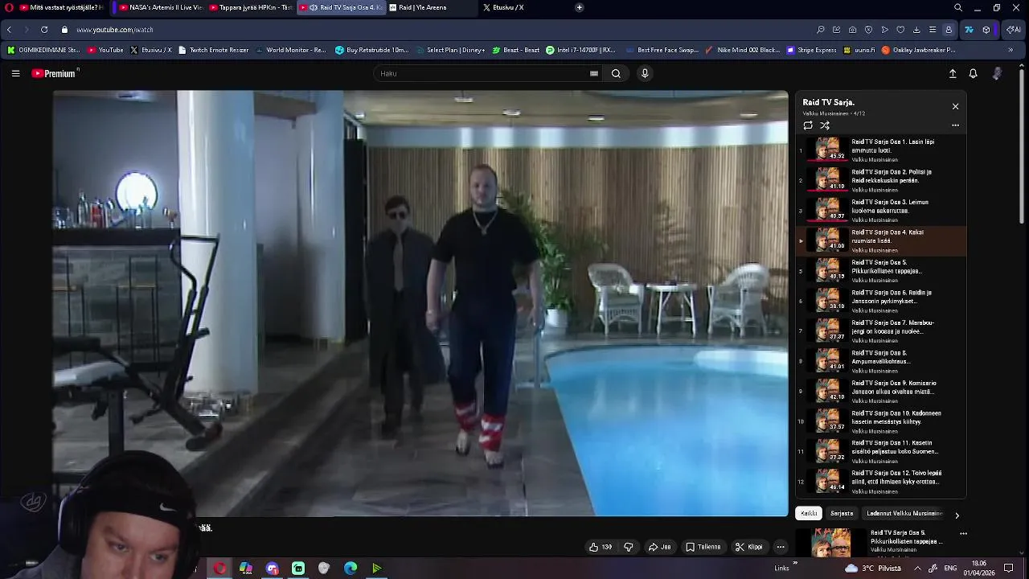This screenshot has height=579, width=1029.
Task: Select Raid TV Sarja Osa 9 playlist entry
Action: (881, 391)
